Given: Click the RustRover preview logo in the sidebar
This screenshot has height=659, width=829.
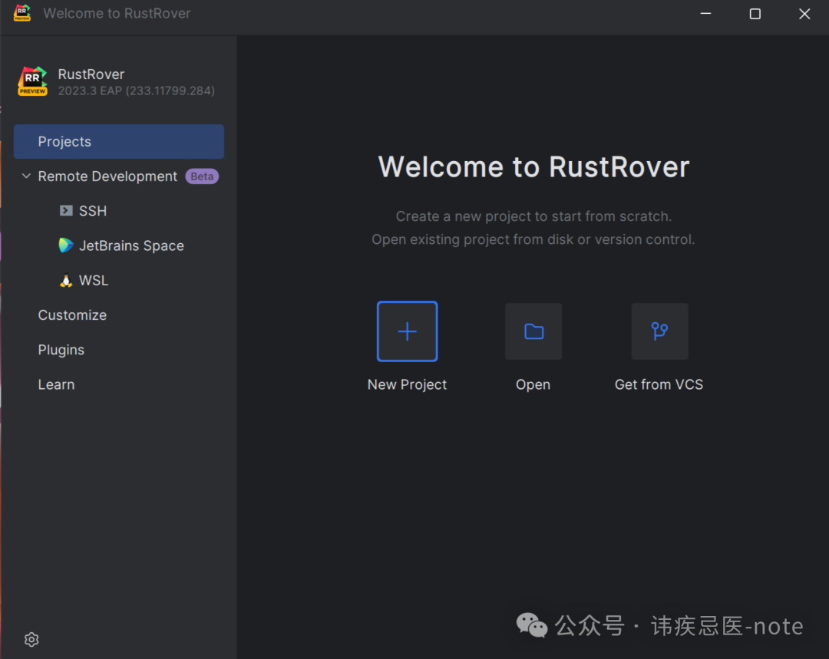Looking at the screenshot, I should (x=33, y=81).
